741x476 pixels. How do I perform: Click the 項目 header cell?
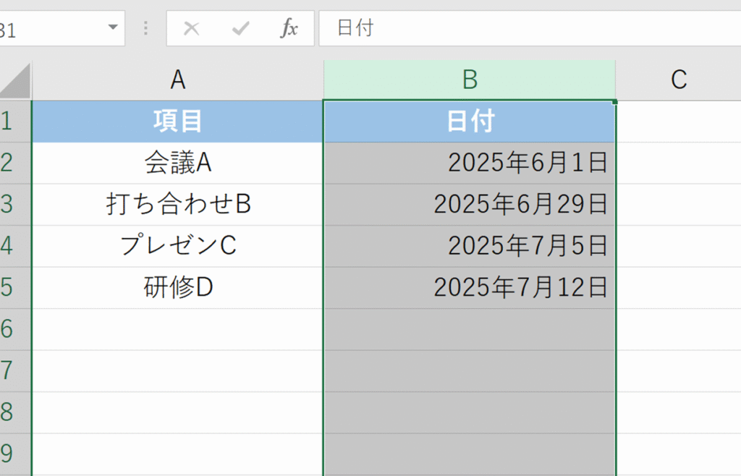pyautogui.click(x=178, y=122)
